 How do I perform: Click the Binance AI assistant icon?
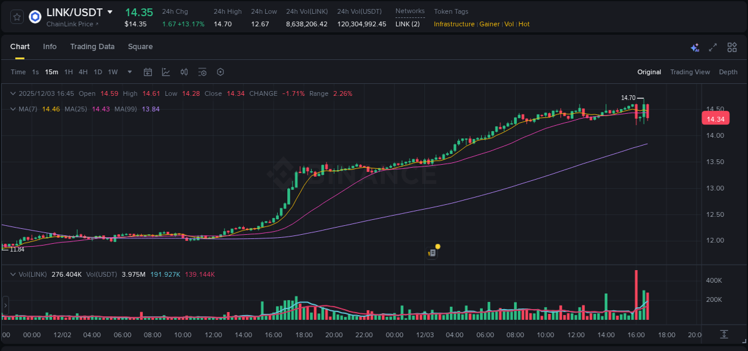tap(694, 47)
